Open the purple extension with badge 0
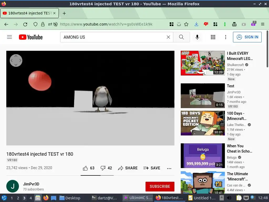The width and height of the screenshot is (269, 202). pos(253,24)
